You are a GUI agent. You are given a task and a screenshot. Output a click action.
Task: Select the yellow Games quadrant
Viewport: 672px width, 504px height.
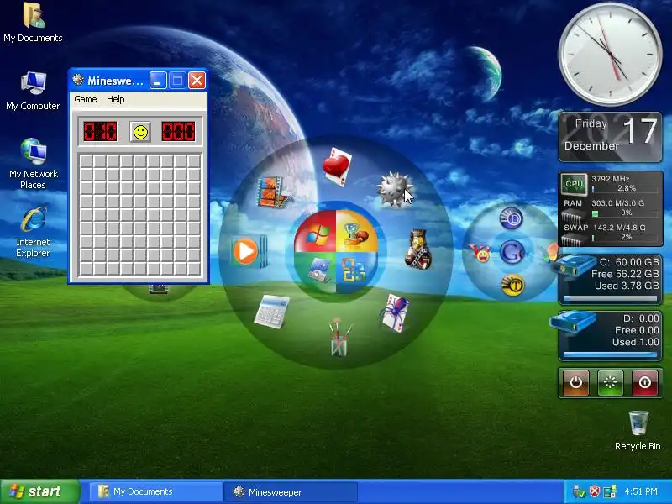point(355,233)
